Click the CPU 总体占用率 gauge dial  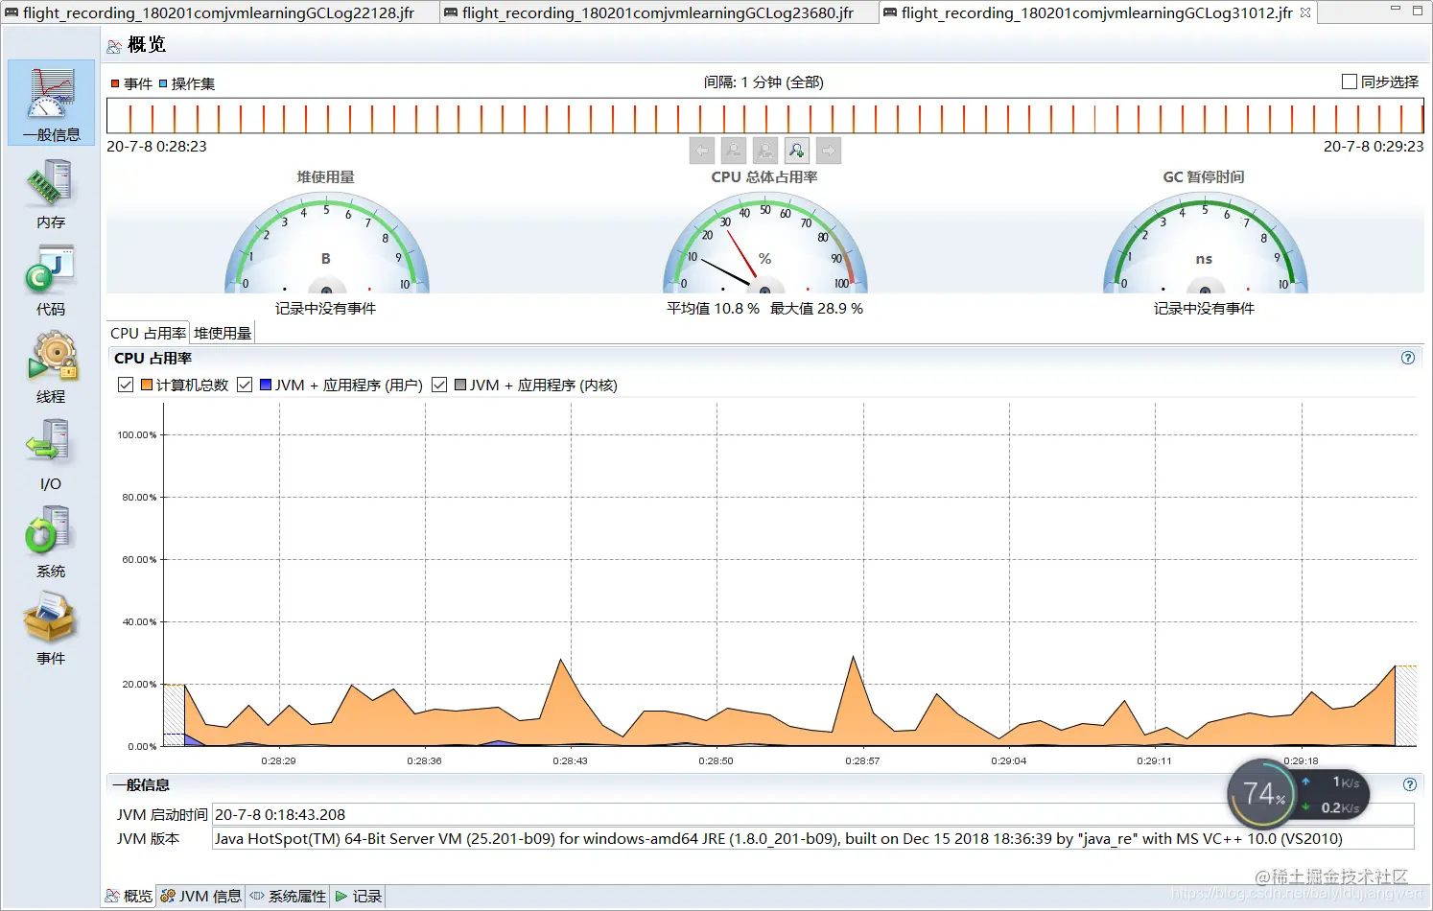tap(764, 245)
